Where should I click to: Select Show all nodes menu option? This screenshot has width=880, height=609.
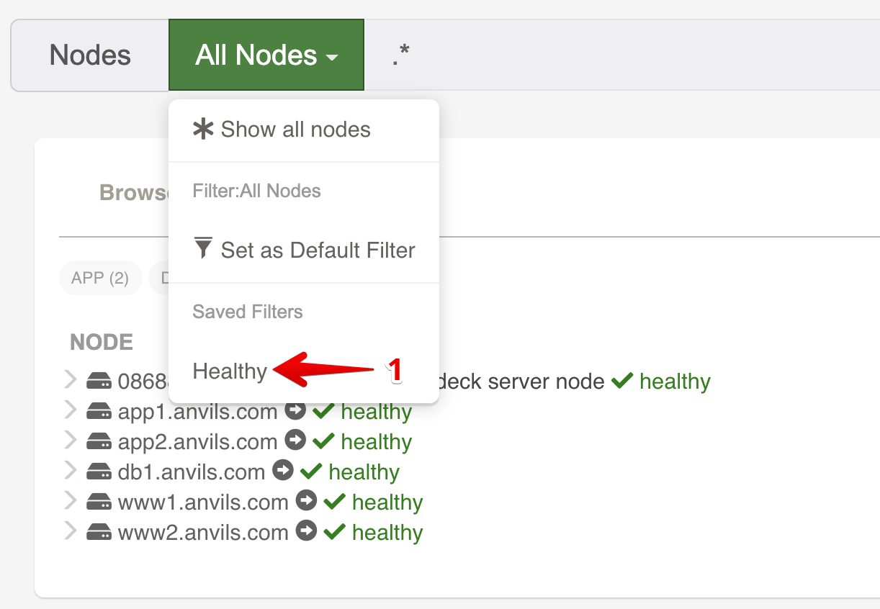click(x=295, y=130)
